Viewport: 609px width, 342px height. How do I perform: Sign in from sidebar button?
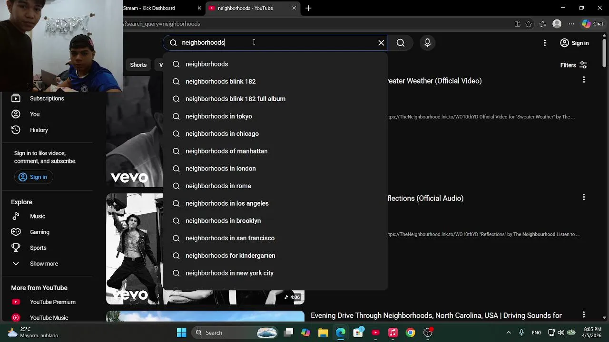(33, 177)
